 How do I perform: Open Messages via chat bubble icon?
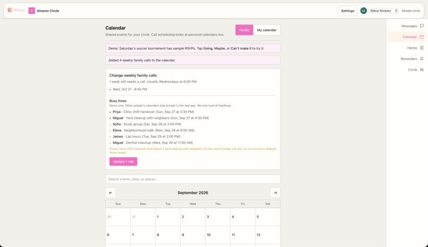[x=422, y=26]
